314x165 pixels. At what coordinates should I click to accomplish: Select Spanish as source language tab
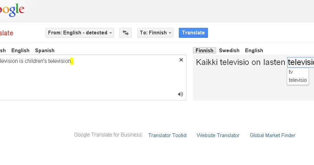(x=45, y=51)
